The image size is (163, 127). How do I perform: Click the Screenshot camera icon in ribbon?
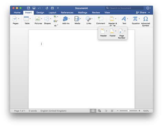55,25
